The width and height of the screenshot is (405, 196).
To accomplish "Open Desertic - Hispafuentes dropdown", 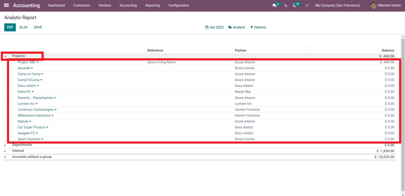I will (55, 98).
